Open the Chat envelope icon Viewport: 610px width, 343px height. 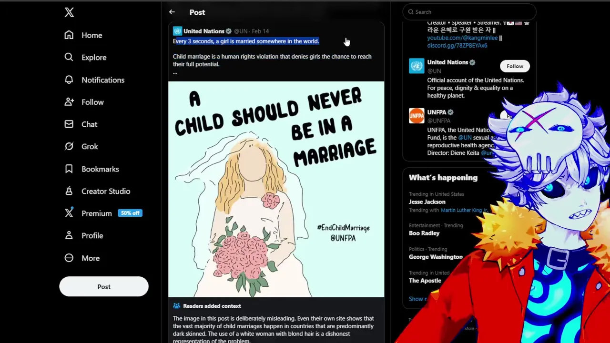pos(69,124)
